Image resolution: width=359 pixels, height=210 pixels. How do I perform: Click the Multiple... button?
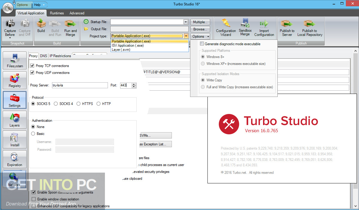click(200, 22)
